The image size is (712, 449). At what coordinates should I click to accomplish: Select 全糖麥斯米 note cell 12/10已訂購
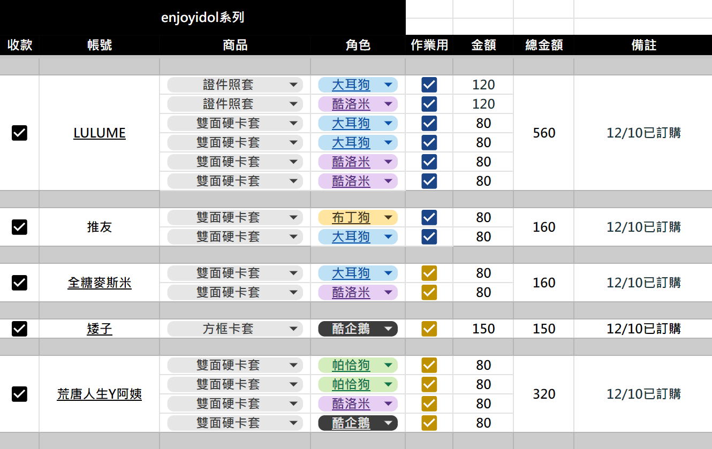(643, 283)
